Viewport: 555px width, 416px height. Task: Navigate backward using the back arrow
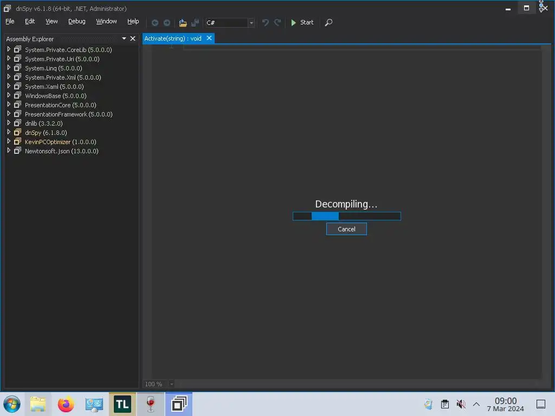pos(154,23)
